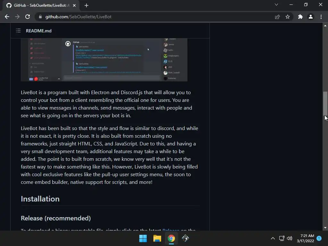View site info via the padlock icon
This screenshot has height=246, width=328.
(40, 17)
